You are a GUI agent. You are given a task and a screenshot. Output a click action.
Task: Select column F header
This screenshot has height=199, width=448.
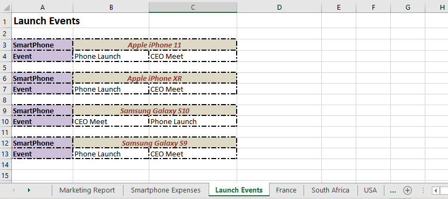click(374, 8)
